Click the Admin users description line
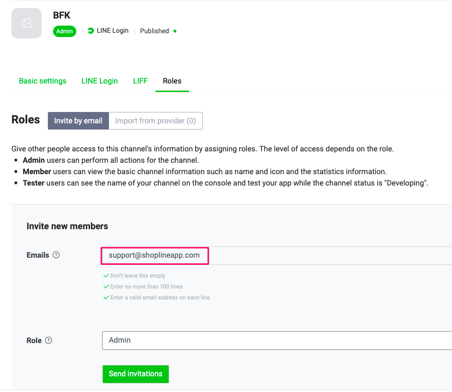This screenshot has width=452, height=392. (x=111, y=160)
